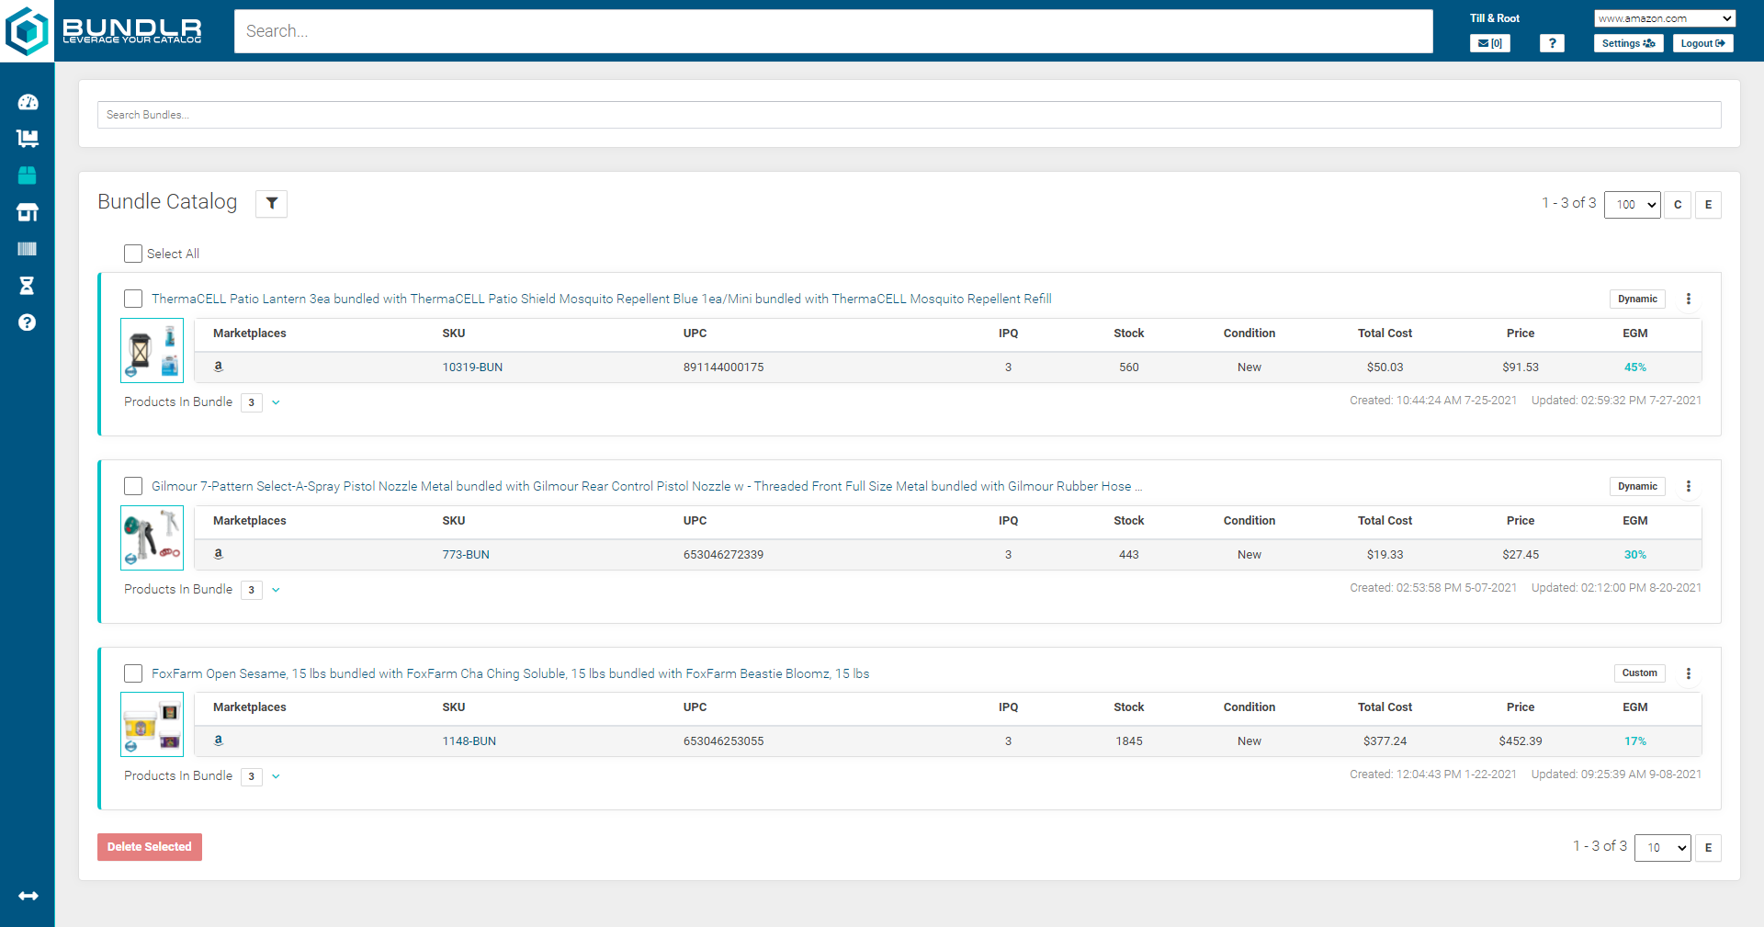Open three-dot menu for ThermaCELL bundle
Image resolution: width=1764 pixels, height=927 pixels.
click(1688, 299)
